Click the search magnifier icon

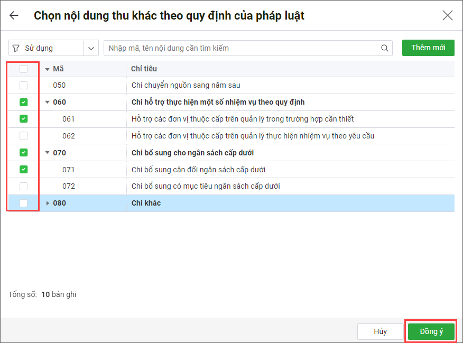click(385, 48)
